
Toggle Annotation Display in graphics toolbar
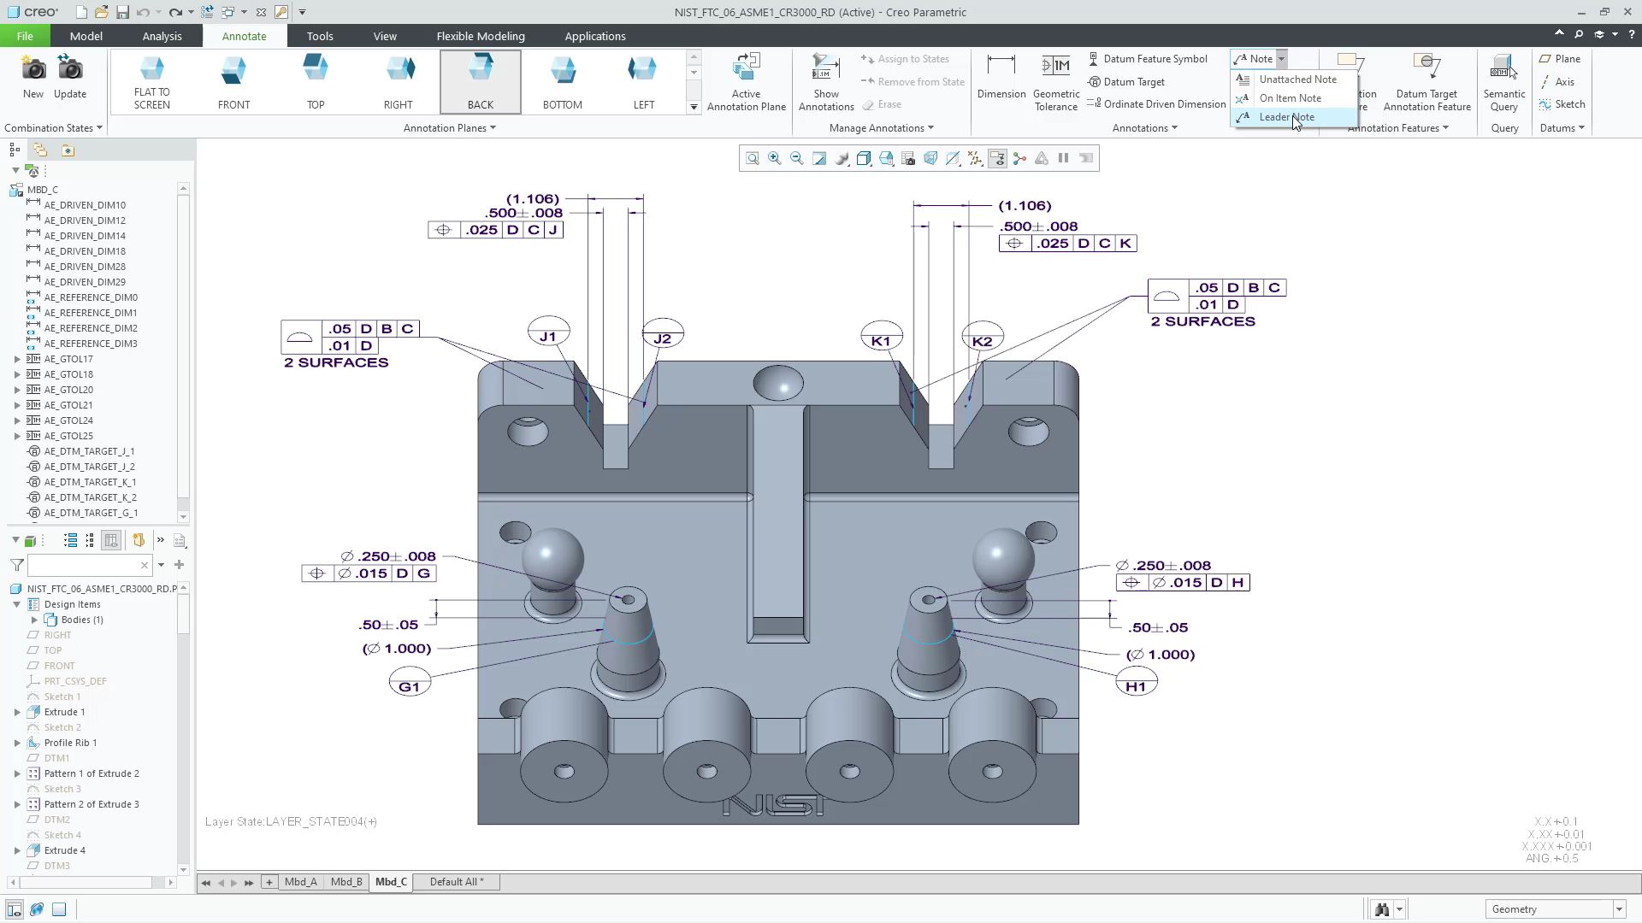(x=997, y=158)
